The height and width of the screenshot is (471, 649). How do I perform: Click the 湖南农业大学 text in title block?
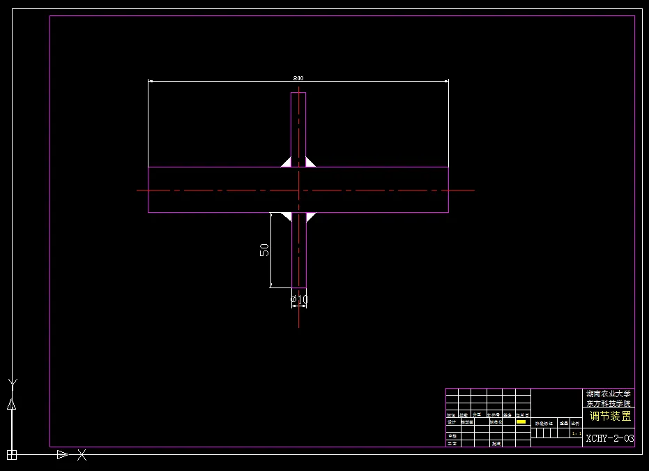(x=609, y=394)
